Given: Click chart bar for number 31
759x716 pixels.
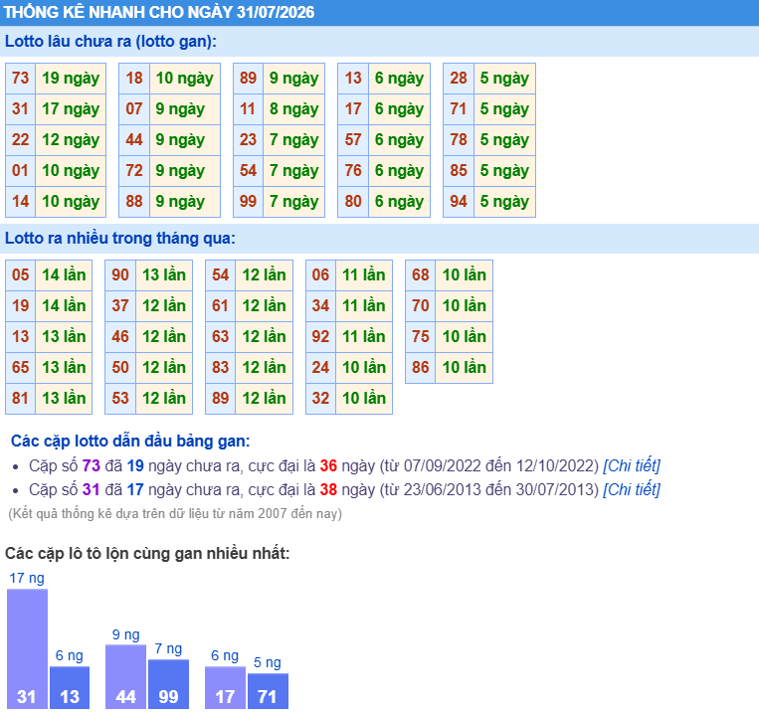Looking at the screenshot, I should 27,648.
